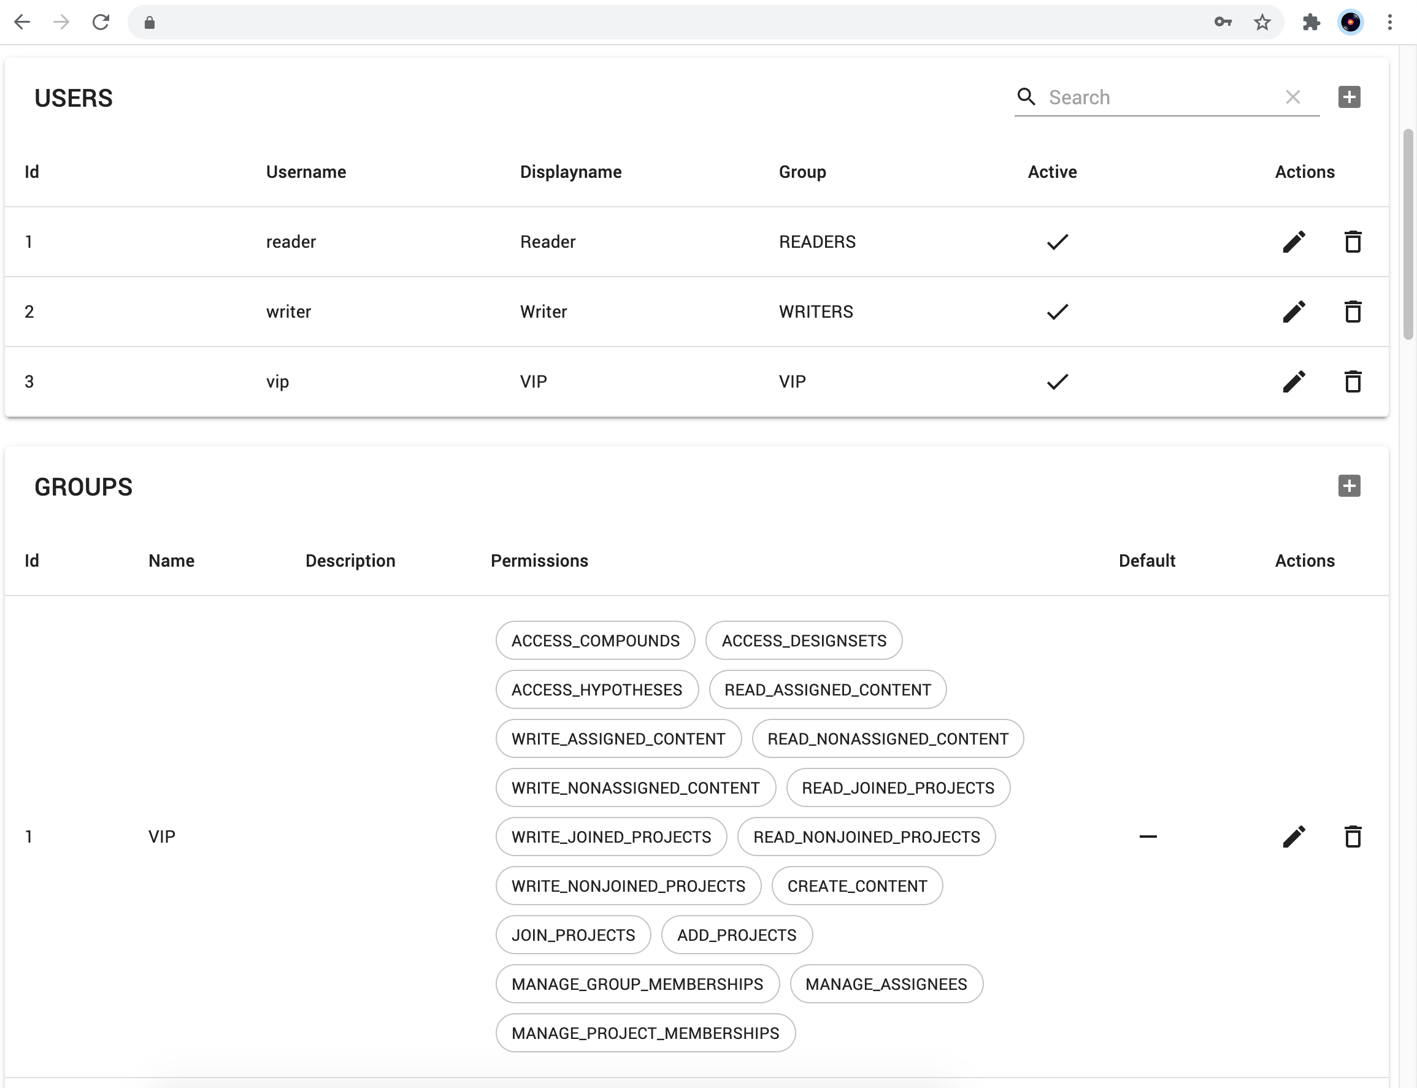The image size is (1417, 1088).
Task: Toggle active status for the reader user
Action: click(1056, 242)
